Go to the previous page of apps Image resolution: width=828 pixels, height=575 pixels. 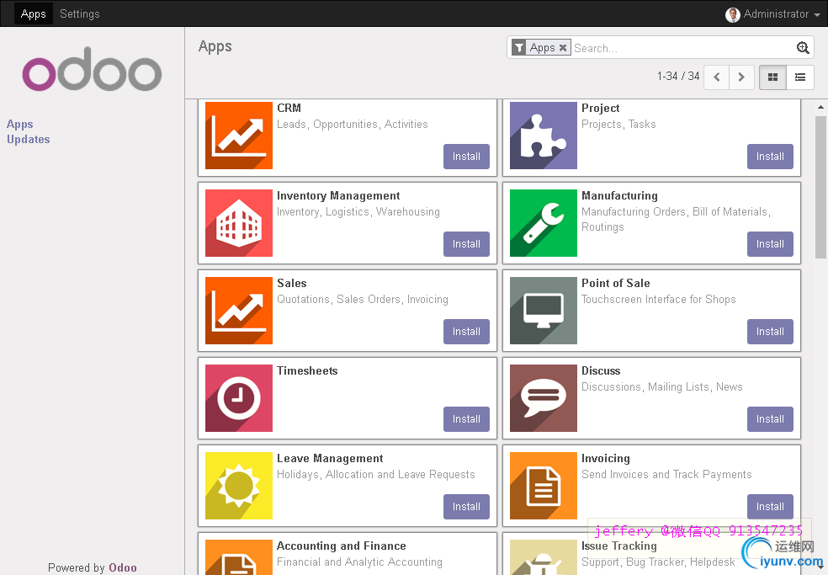pyautogui.click(x=717, y=77)
